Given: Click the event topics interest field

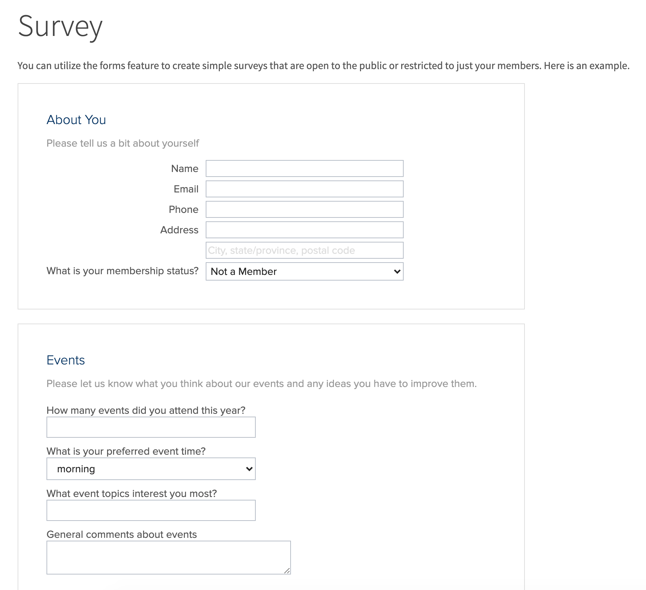Looking at the screenshot, I should point(151,510).
